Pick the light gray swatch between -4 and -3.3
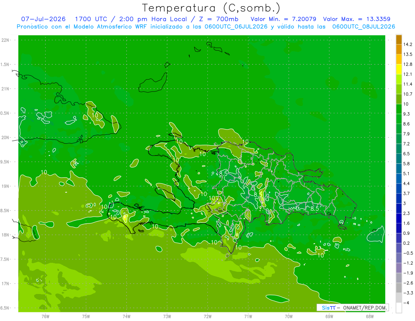415x321 pixels. coord(399,298)
